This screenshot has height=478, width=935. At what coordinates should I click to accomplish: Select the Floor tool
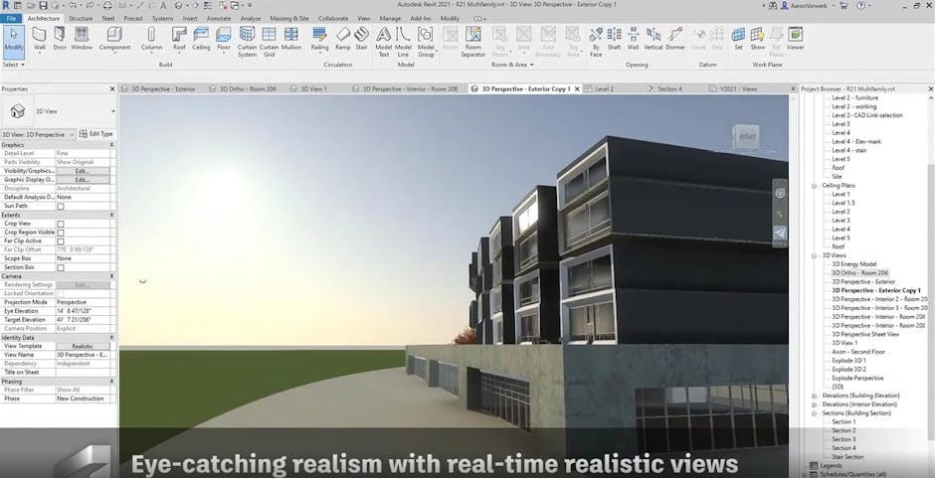pos(224,39)
